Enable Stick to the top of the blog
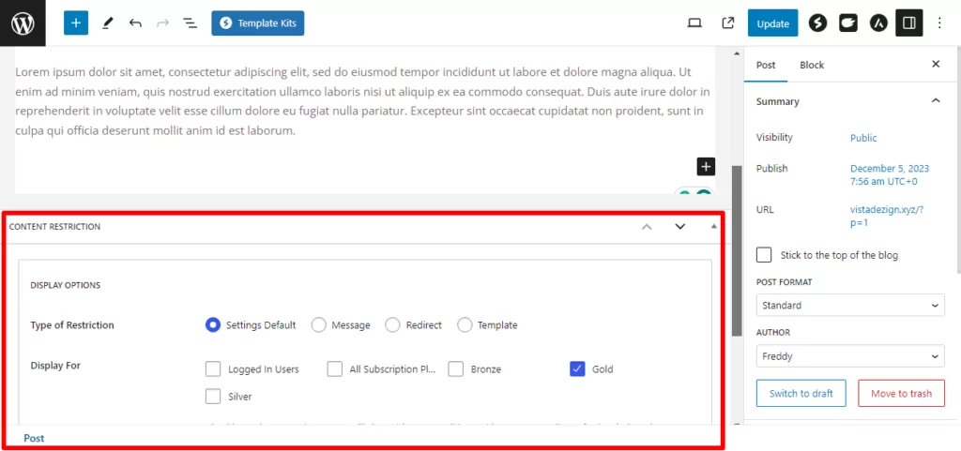 point(764,255)
